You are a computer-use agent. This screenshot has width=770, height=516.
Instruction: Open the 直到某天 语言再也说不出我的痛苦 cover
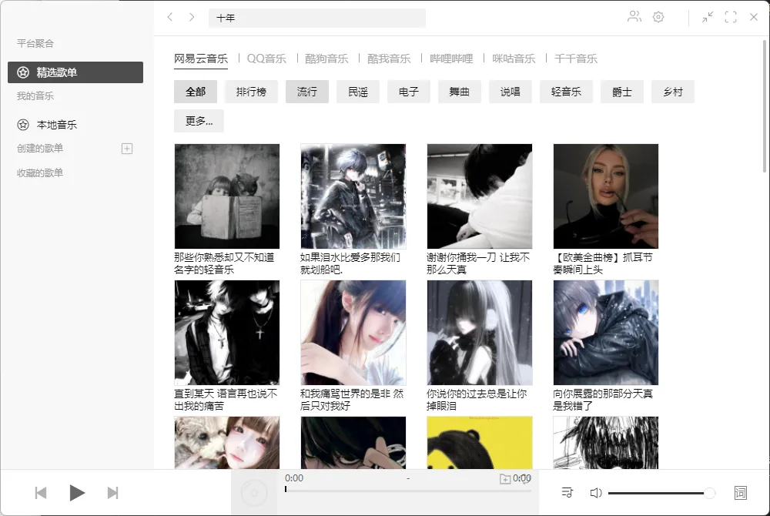(227, 333)
